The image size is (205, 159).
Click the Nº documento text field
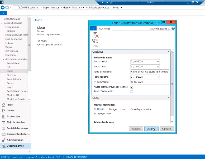(x=149, y=82)
